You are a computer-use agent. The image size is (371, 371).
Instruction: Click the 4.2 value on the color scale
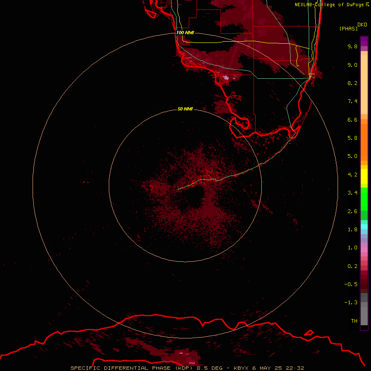point(352,175)
